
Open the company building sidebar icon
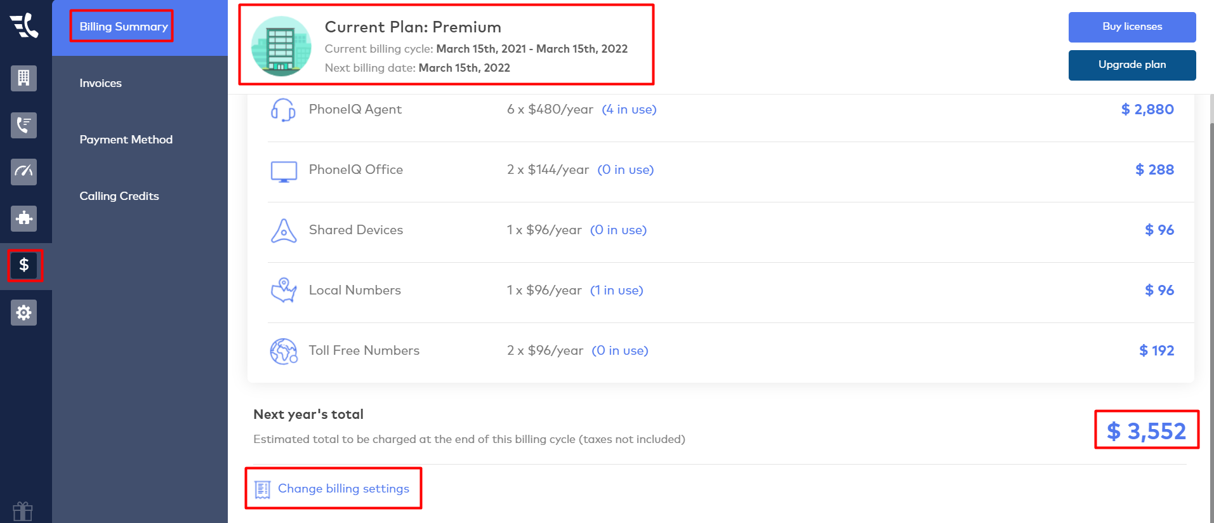(x=23, y=78)
